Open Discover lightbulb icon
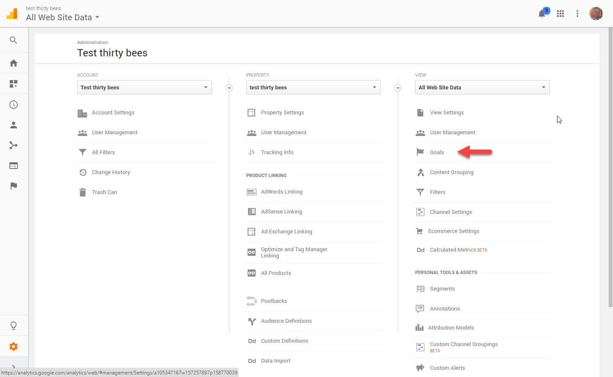This screenshot has height=377, width=613. coord(14,326)
